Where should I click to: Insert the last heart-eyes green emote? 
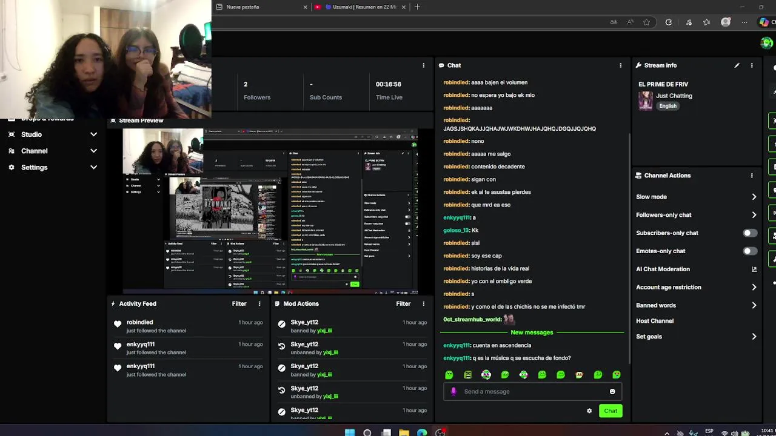tap(617, 375)
